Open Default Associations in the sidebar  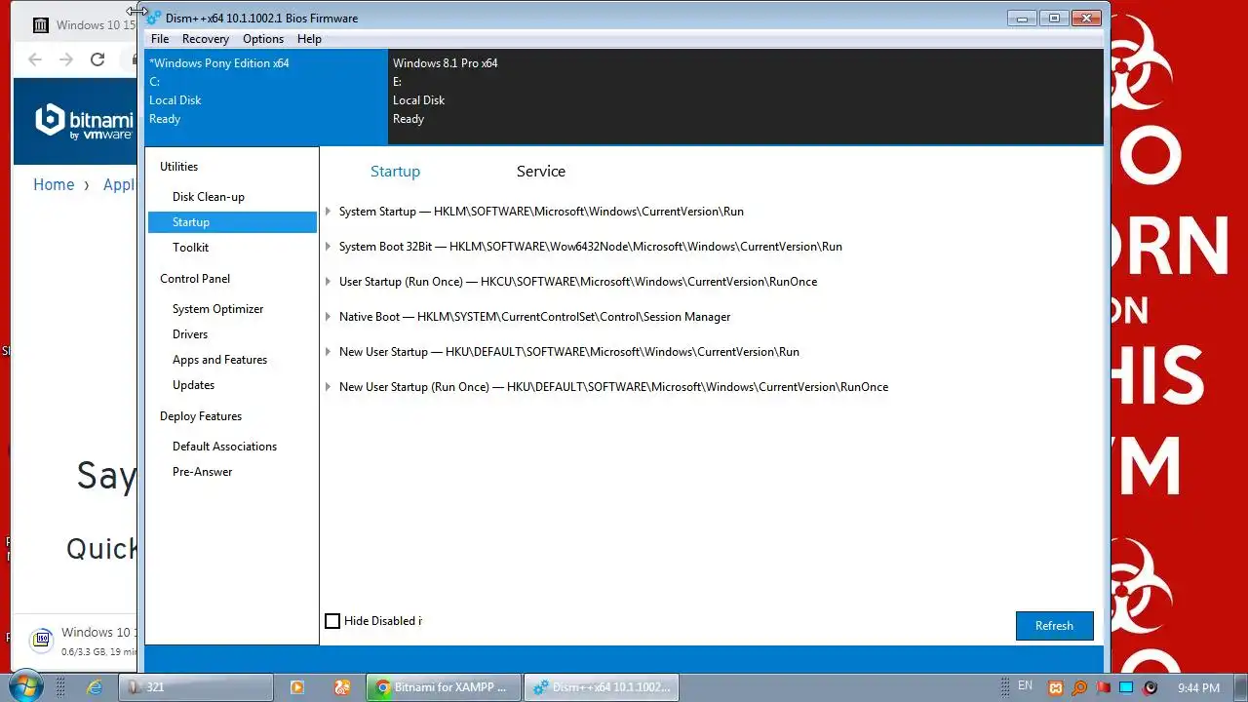[224, 447]
